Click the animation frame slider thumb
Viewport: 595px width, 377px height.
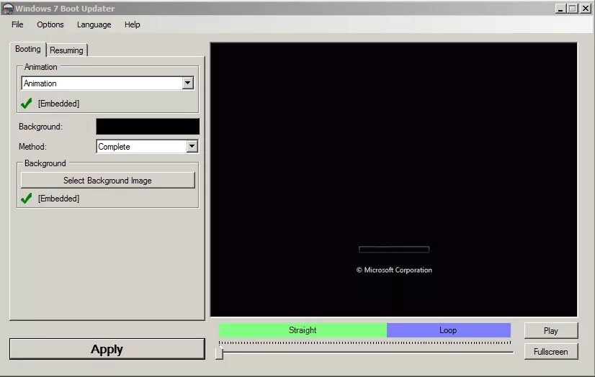tap(219, 353)
